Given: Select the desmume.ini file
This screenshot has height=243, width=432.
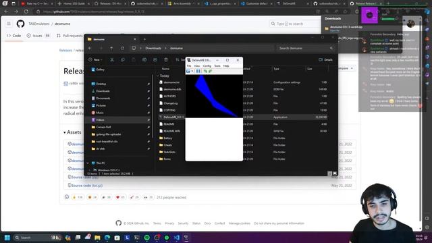Looking at the screenshot, I should pos(171,82).
